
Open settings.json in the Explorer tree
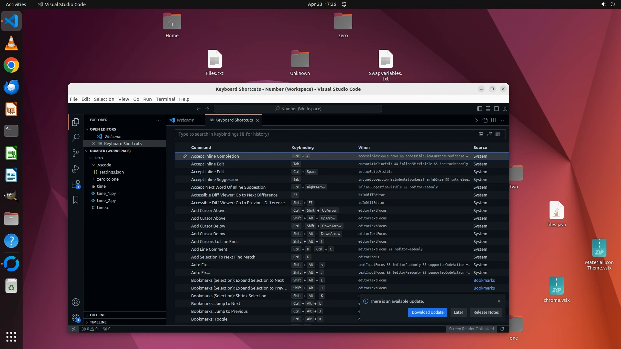tap(111, 172)
